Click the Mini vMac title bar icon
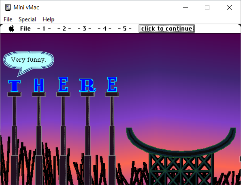 coord(8,8)
